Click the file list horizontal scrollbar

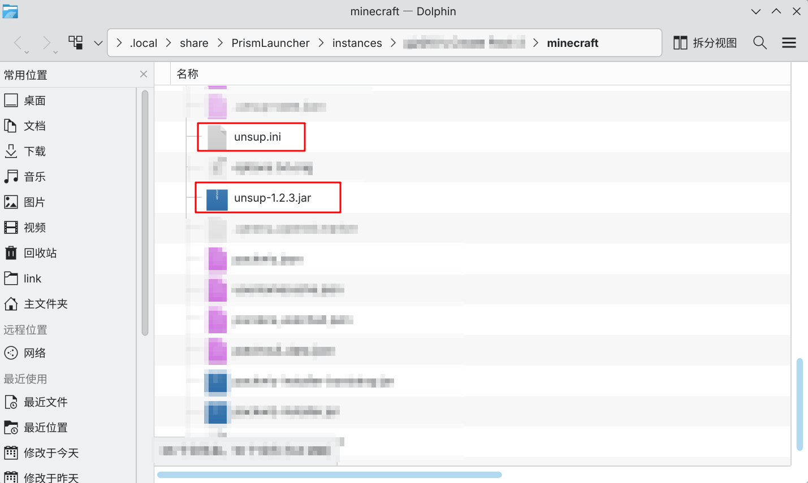pyautogui.click(x=329, y=475)
